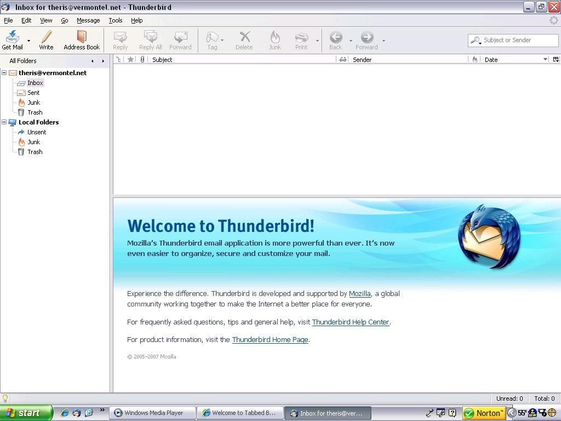Open the Tools menu
Screen dimensions: 561x421
[116, 20]
